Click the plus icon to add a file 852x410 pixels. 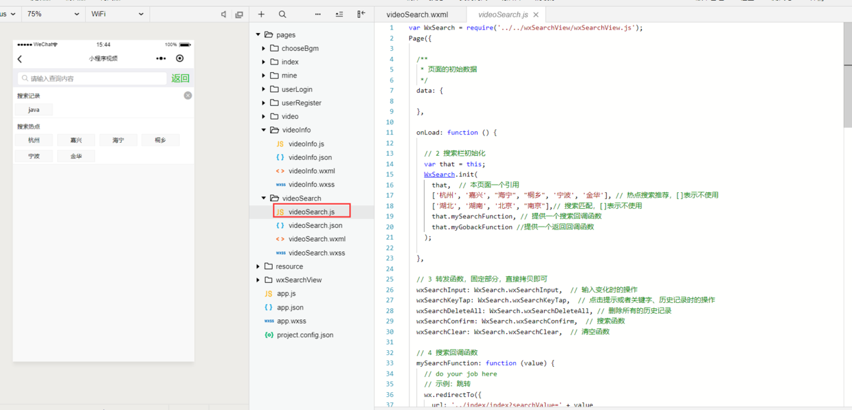pyautogui.click(x=261, y=14)
